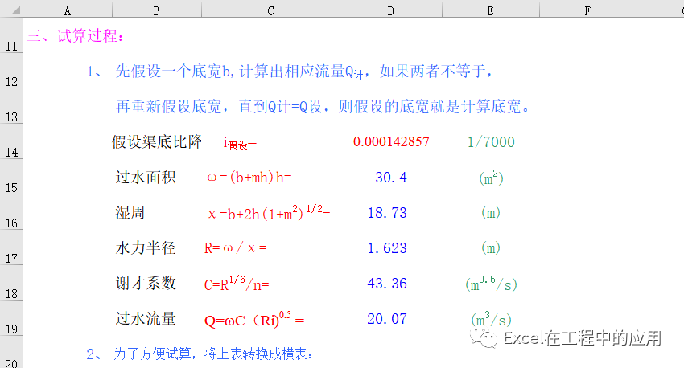Click the formula 'C=R^1/6/n='
This screenshot has height=368, width=684.
[x=237, y=283]
